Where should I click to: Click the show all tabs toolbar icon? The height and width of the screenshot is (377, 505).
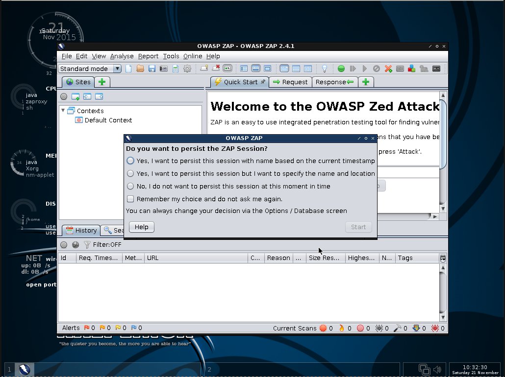pyautogui.click(x=204, y=68)
